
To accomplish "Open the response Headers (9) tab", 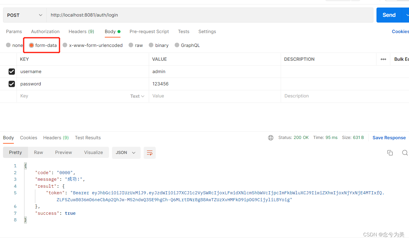I will pyautogui.click(x=56, y=138).
